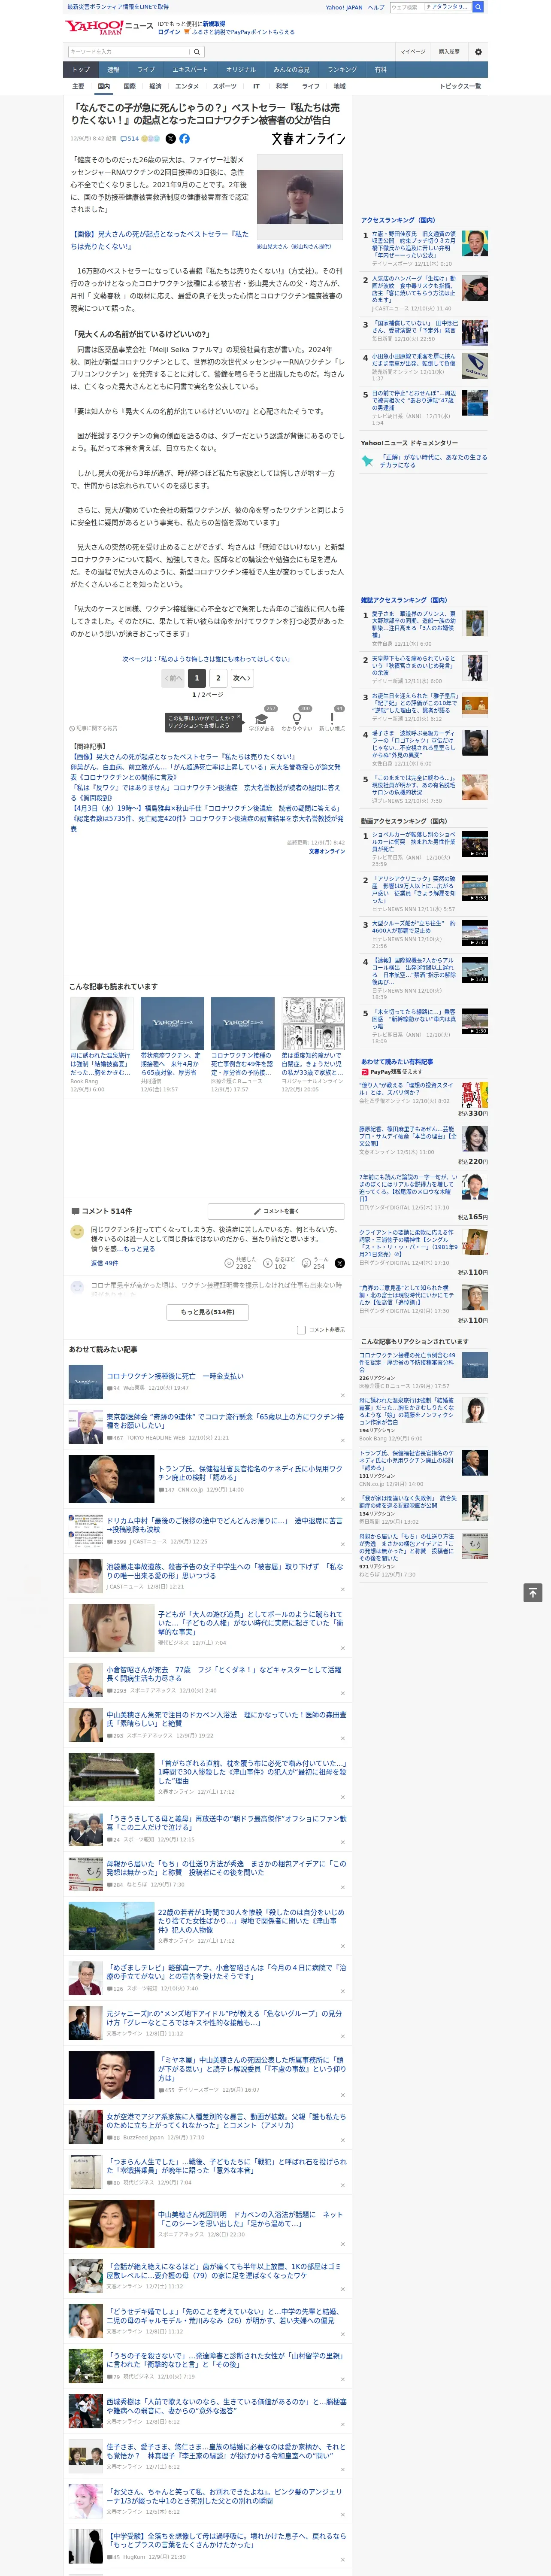Image resolution: width=551 pixels, height=2576 pixels.
Task: Open 購入履歴 link
Action: pyautogui.click(x=449, y=52)
